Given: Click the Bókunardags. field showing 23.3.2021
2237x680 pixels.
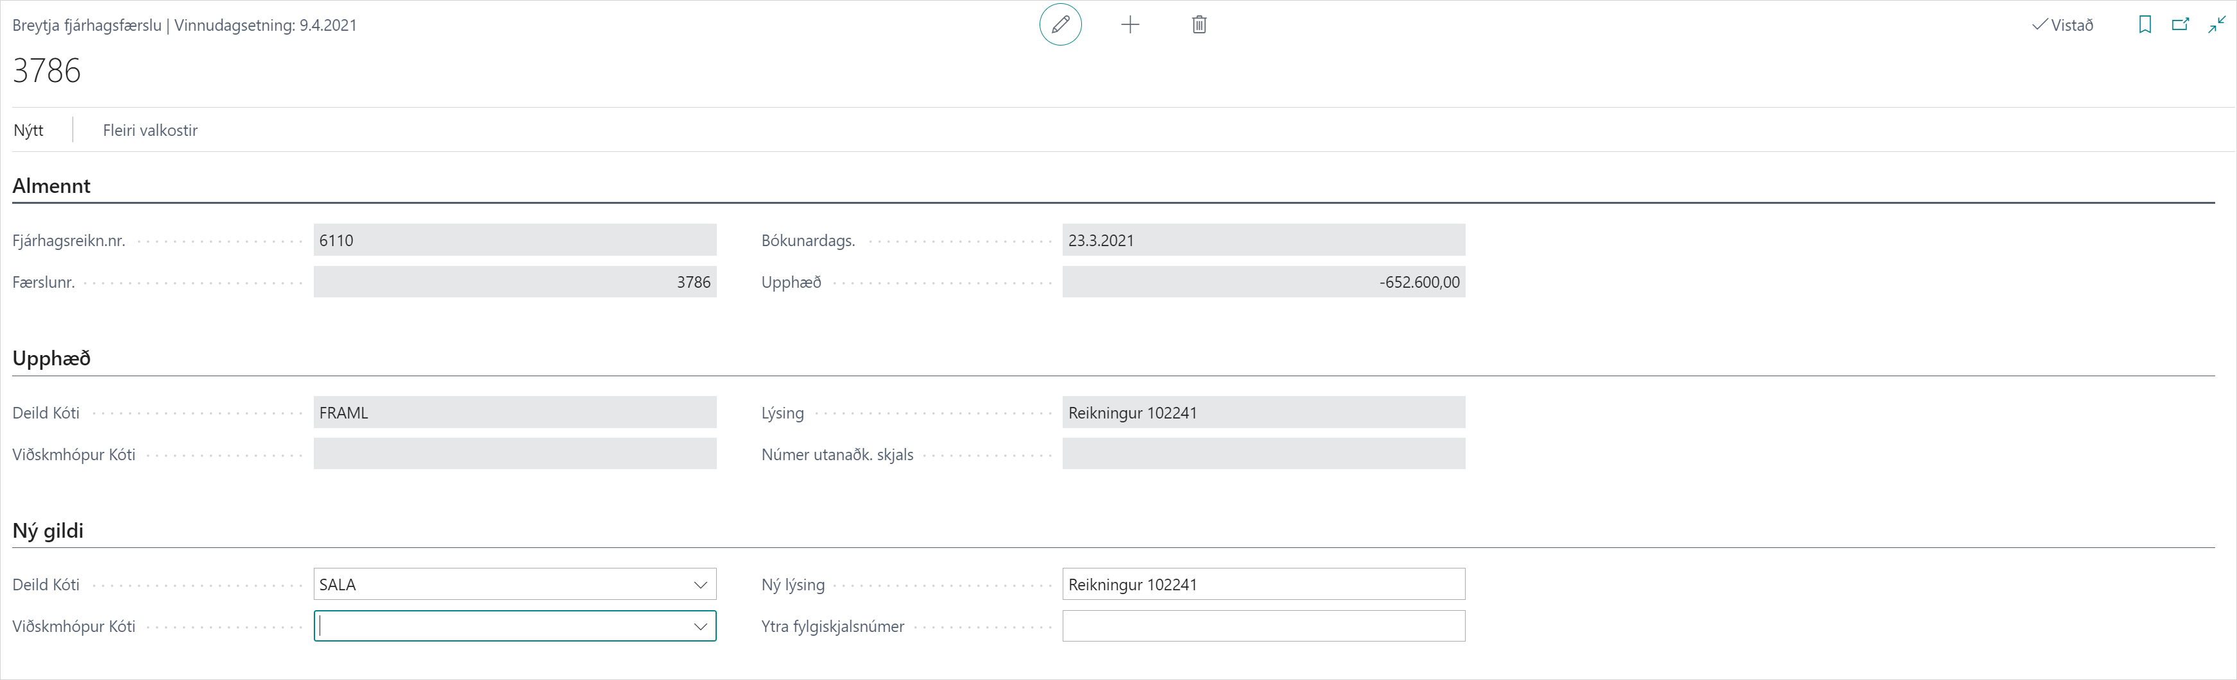Looking at the screenshot, I should 1263,240.
